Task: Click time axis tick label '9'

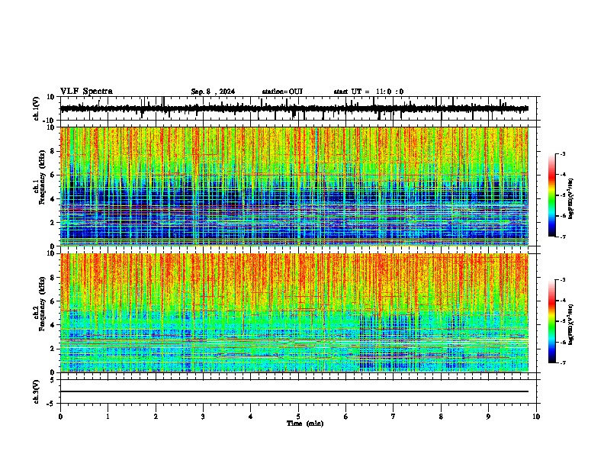Action: 488,417
